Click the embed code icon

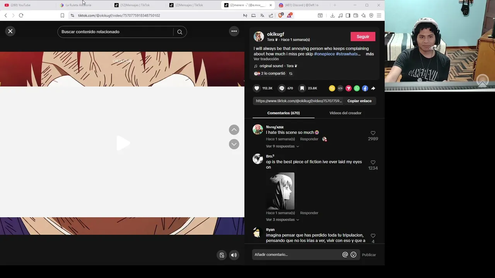pos(340,88)
